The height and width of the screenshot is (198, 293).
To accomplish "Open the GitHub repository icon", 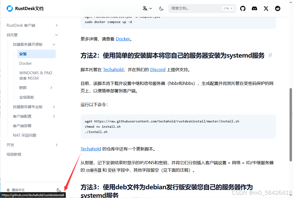I will (x=243, y=8).
